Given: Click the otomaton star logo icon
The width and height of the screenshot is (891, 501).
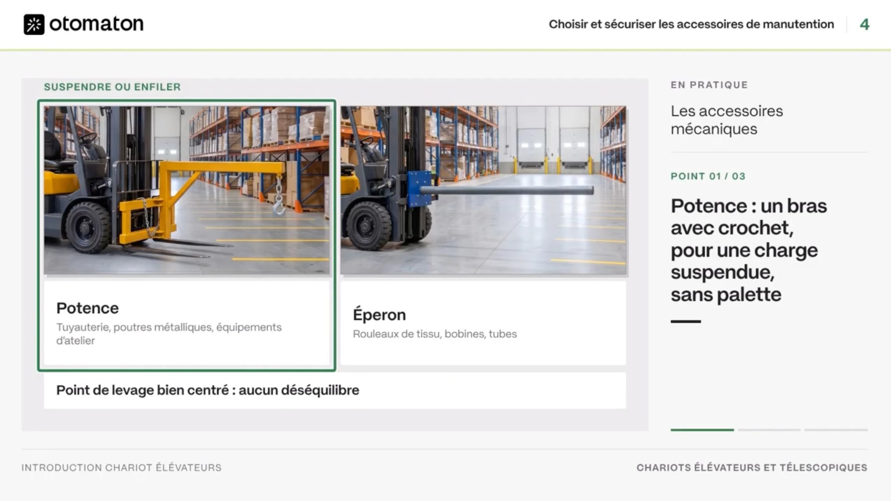Looking at the screenshot, I should 34,24.
